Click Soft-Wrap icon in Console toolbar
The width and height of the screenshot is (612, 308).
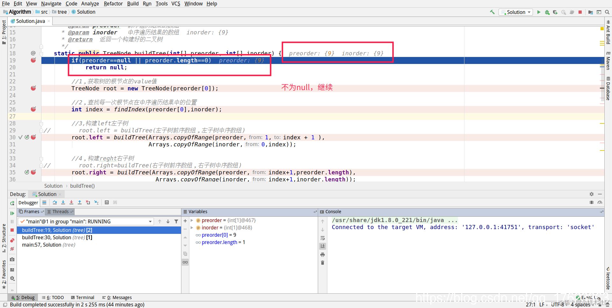(323, 238)
